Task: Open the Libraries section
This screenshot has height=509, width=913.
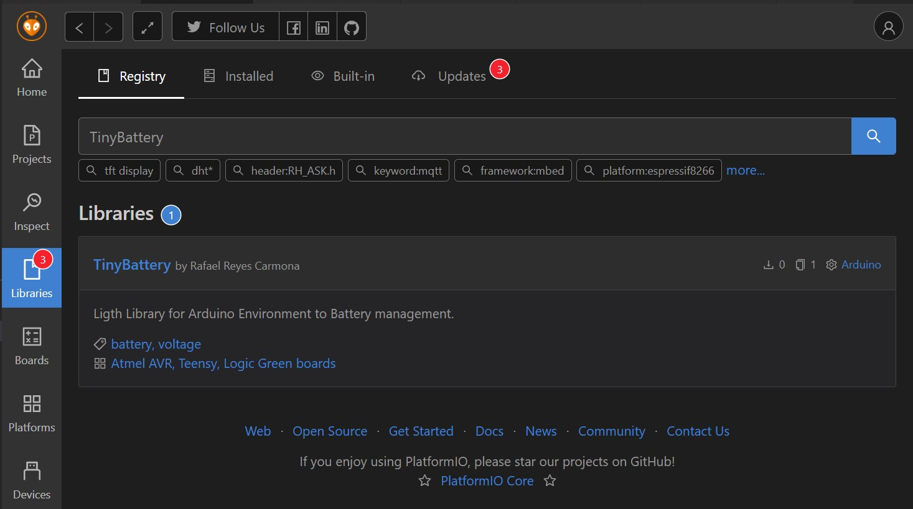Action: tap(32, 278)
